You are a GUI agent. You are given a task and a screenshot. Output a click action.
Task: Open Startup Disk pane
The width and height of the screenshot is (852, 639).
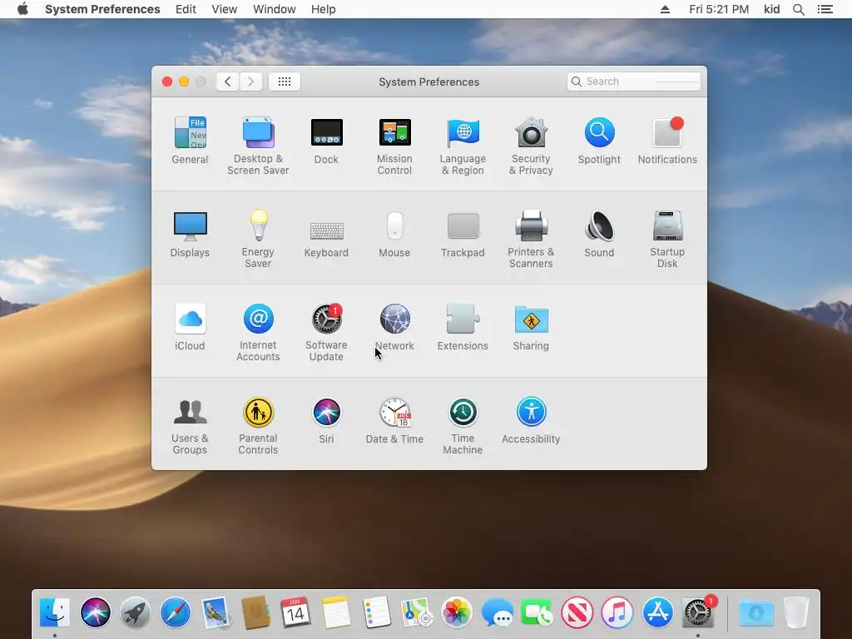pyautogui.click(x=667, y=239)
